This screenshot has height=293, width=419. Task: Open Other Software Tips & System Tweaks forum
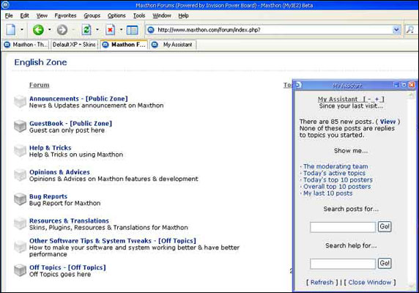113,241
